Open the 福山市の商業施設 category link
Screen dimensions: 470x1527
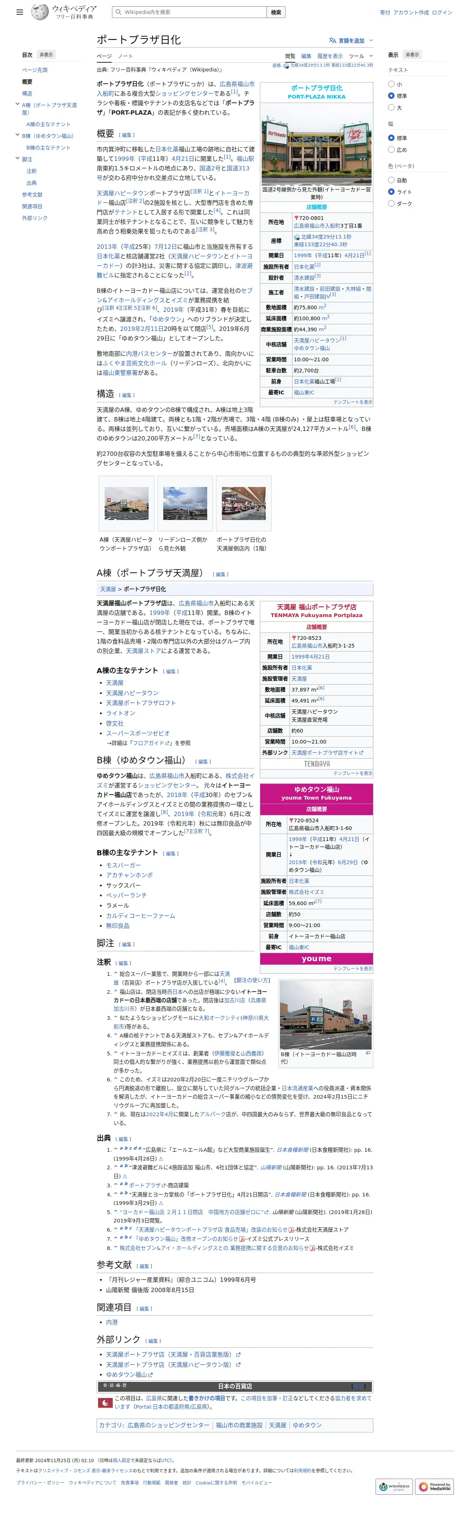point(239,1425)
